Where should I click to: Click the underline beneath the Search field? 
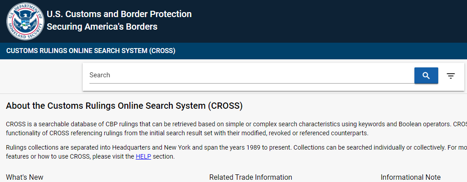pyautogui.click(x=252, y=84)
